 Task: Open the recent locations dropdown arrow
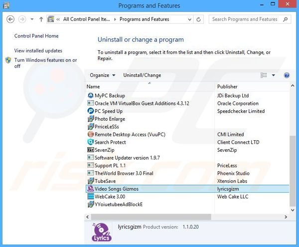coord(32,19)
